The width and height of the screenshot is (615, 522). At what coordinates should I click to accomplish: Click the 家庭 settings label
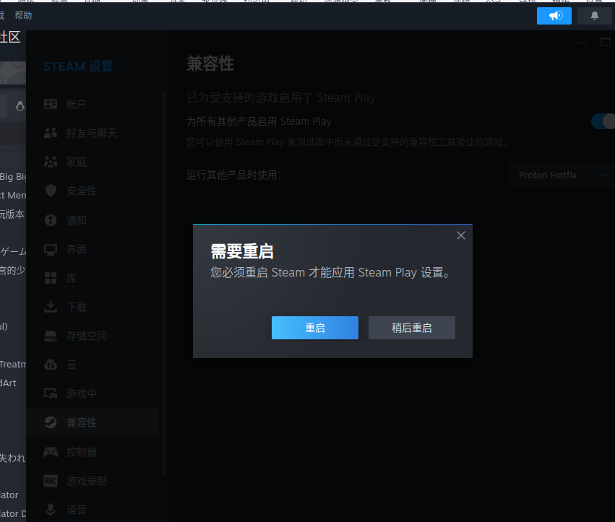click(x=77, y=162)
